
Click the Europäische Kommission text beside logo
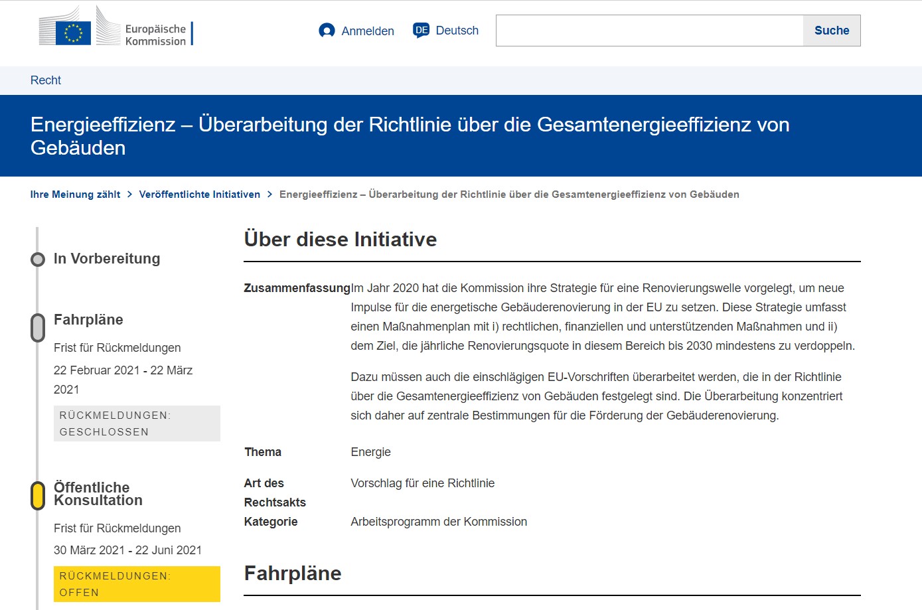tap(155, 35)
